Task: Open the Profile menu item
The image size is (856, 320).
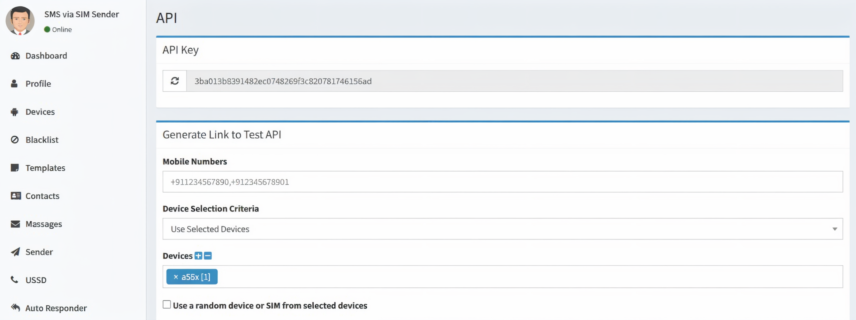Action: [x=38, y=84]
